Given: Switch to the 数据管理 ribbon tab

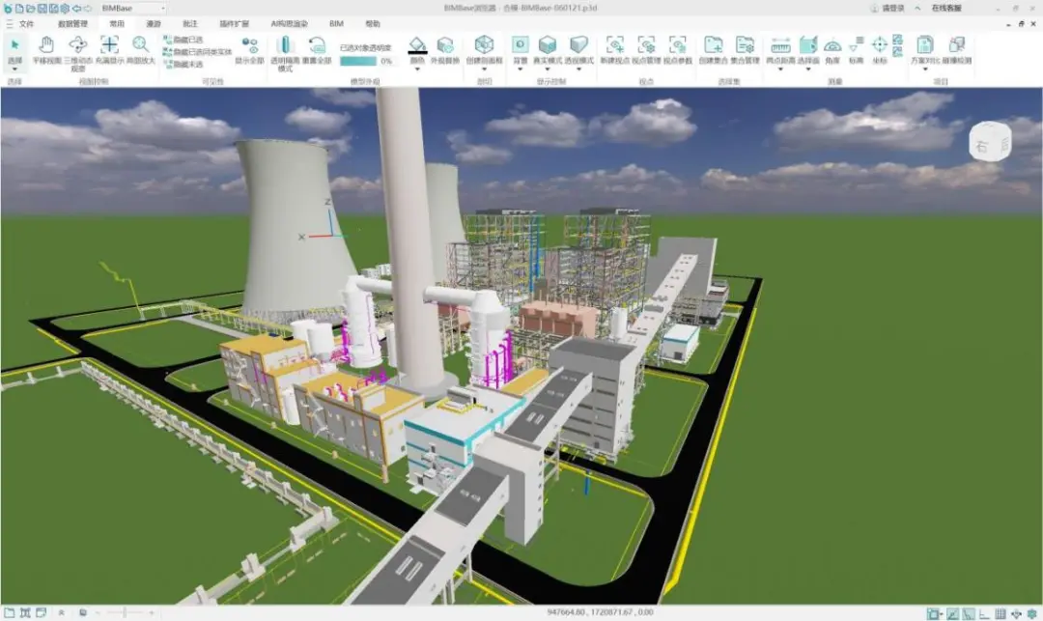Looking at the screenshot, I should [72, 22].
